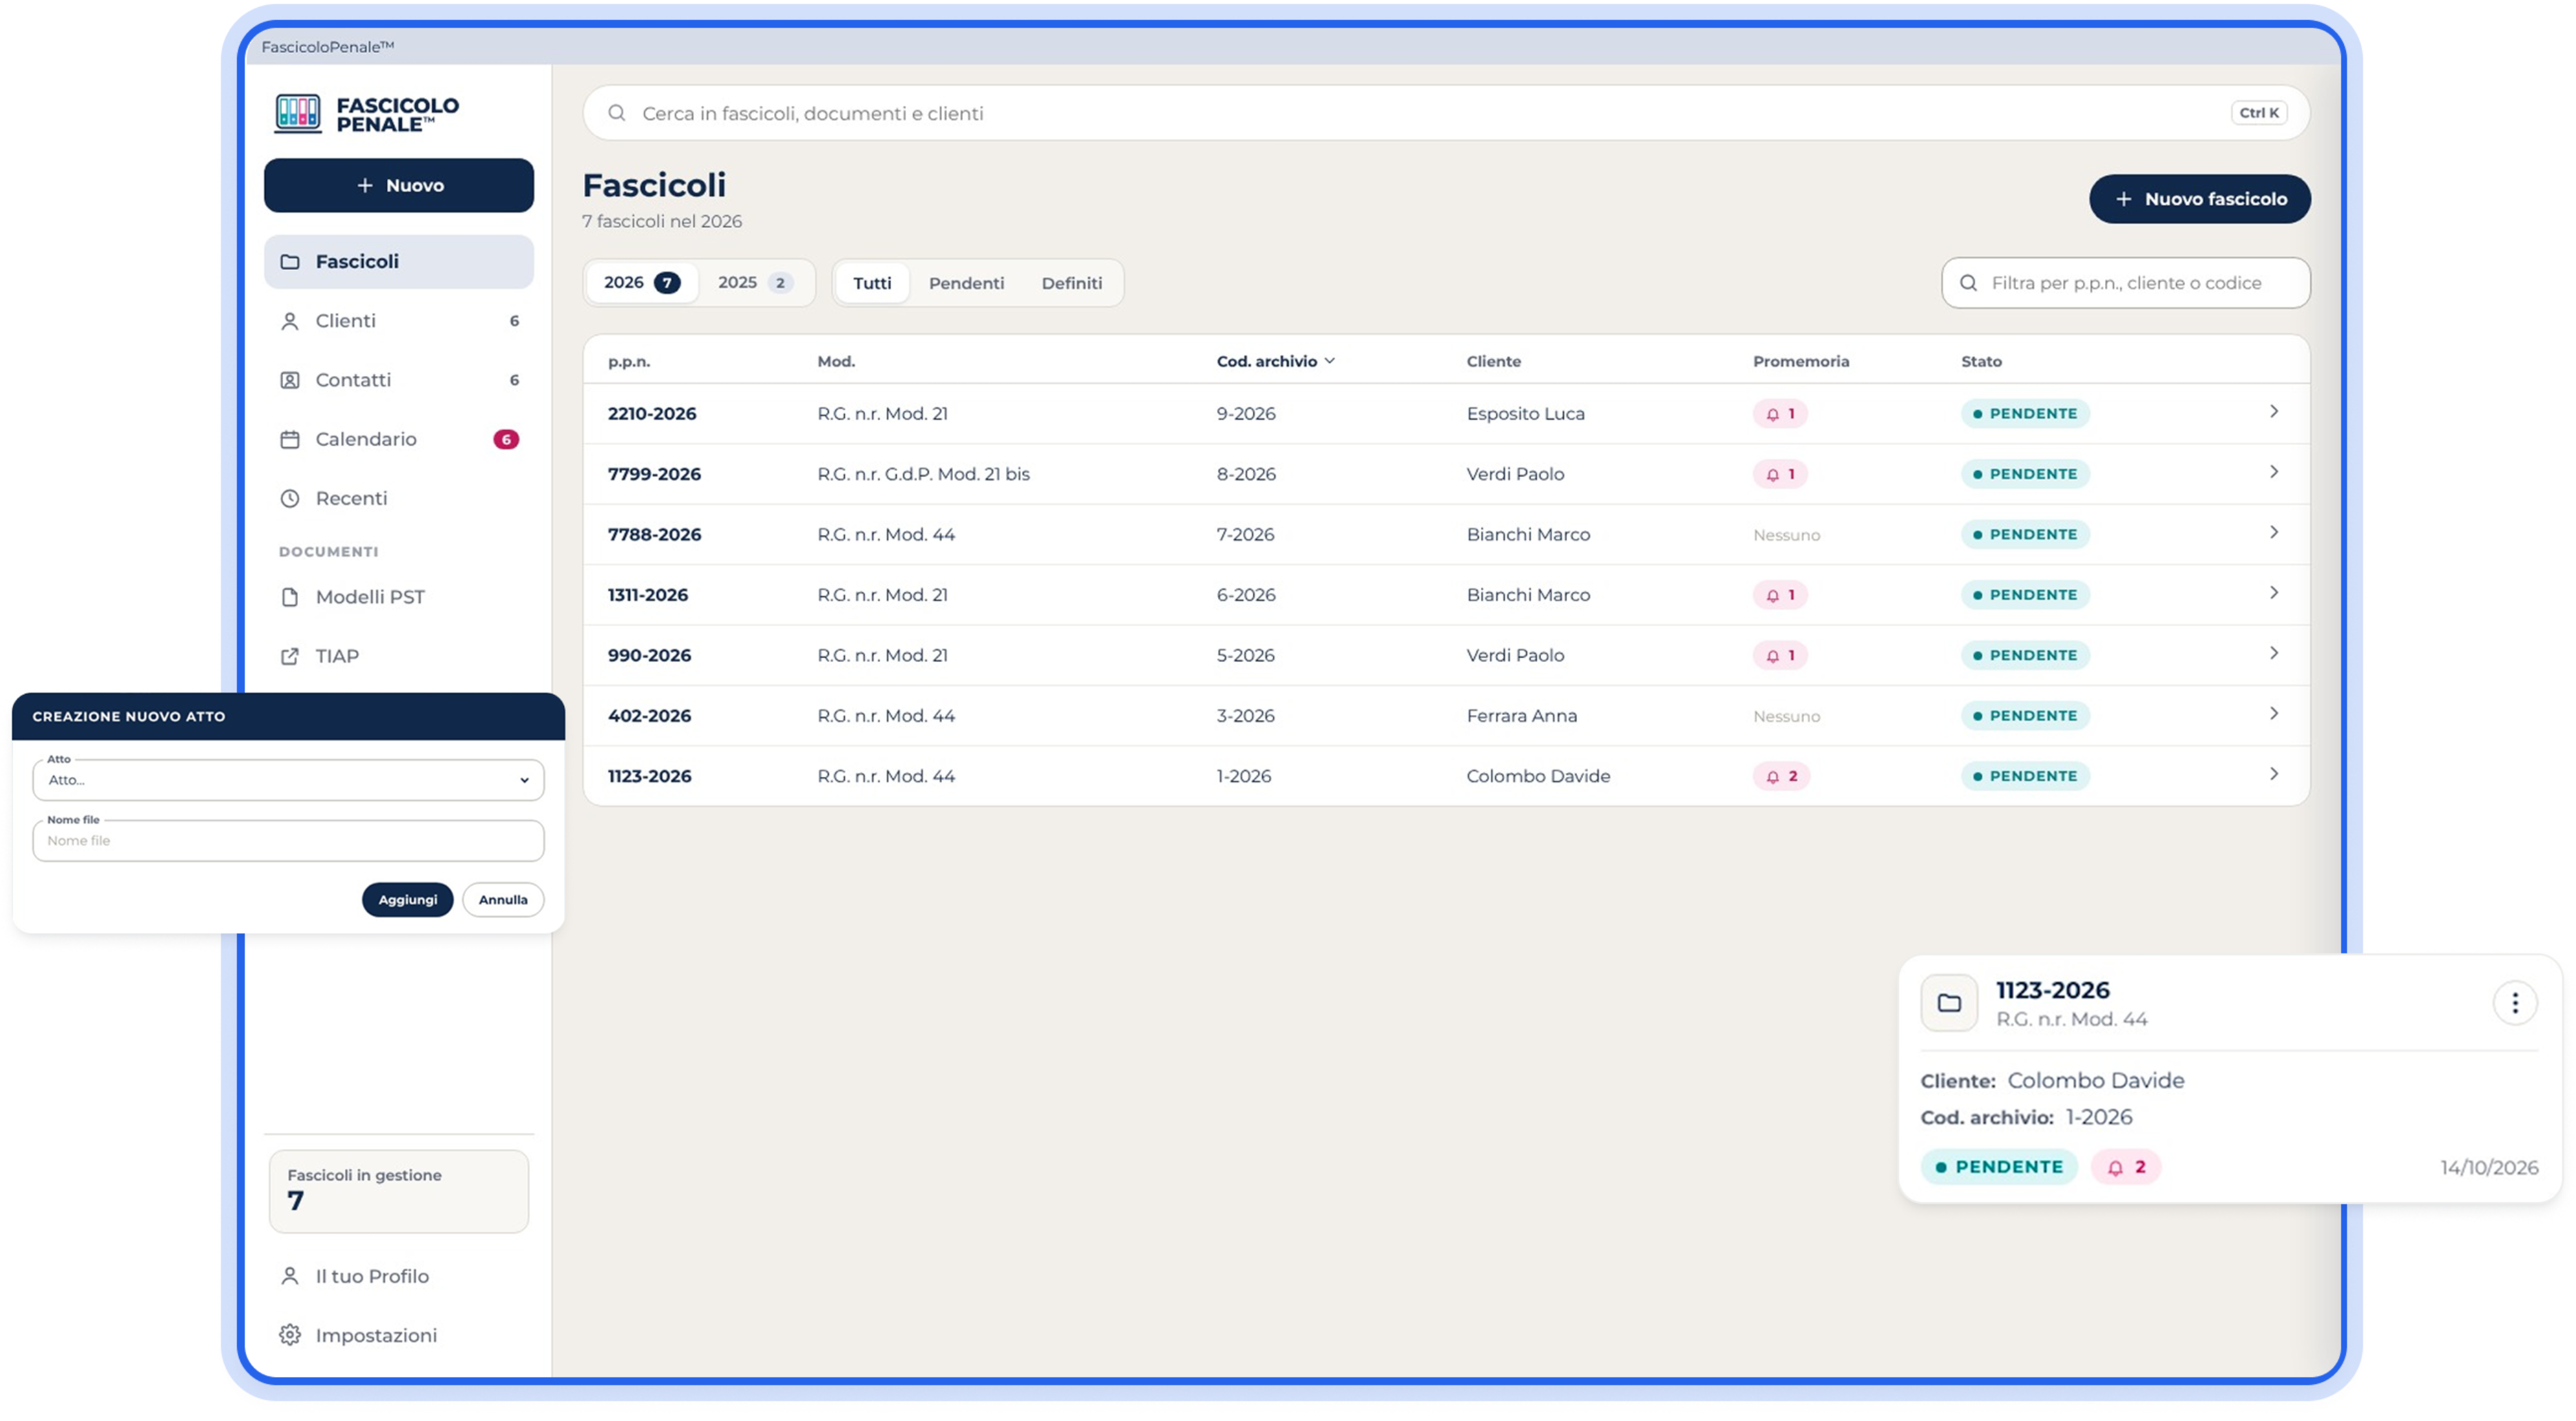The width and height of the screenshot is (2576, 1421).
Task: Click the bell reminder badge for 2210-2026
Action: pyautogui.click(x=1780, y=414)
